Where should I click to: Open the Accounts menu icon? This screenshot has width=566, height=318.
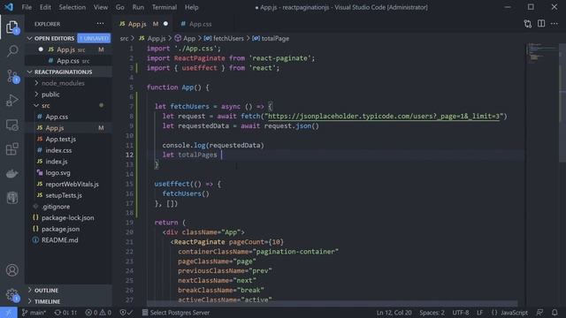(12, 270)
